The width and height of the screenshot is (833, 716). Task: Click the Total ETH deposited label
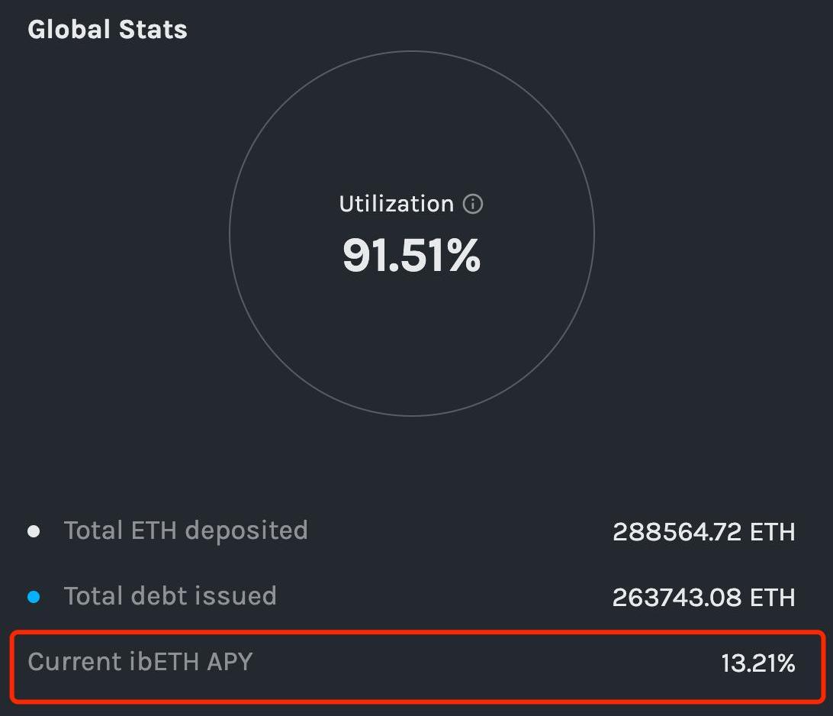[186, 531]
